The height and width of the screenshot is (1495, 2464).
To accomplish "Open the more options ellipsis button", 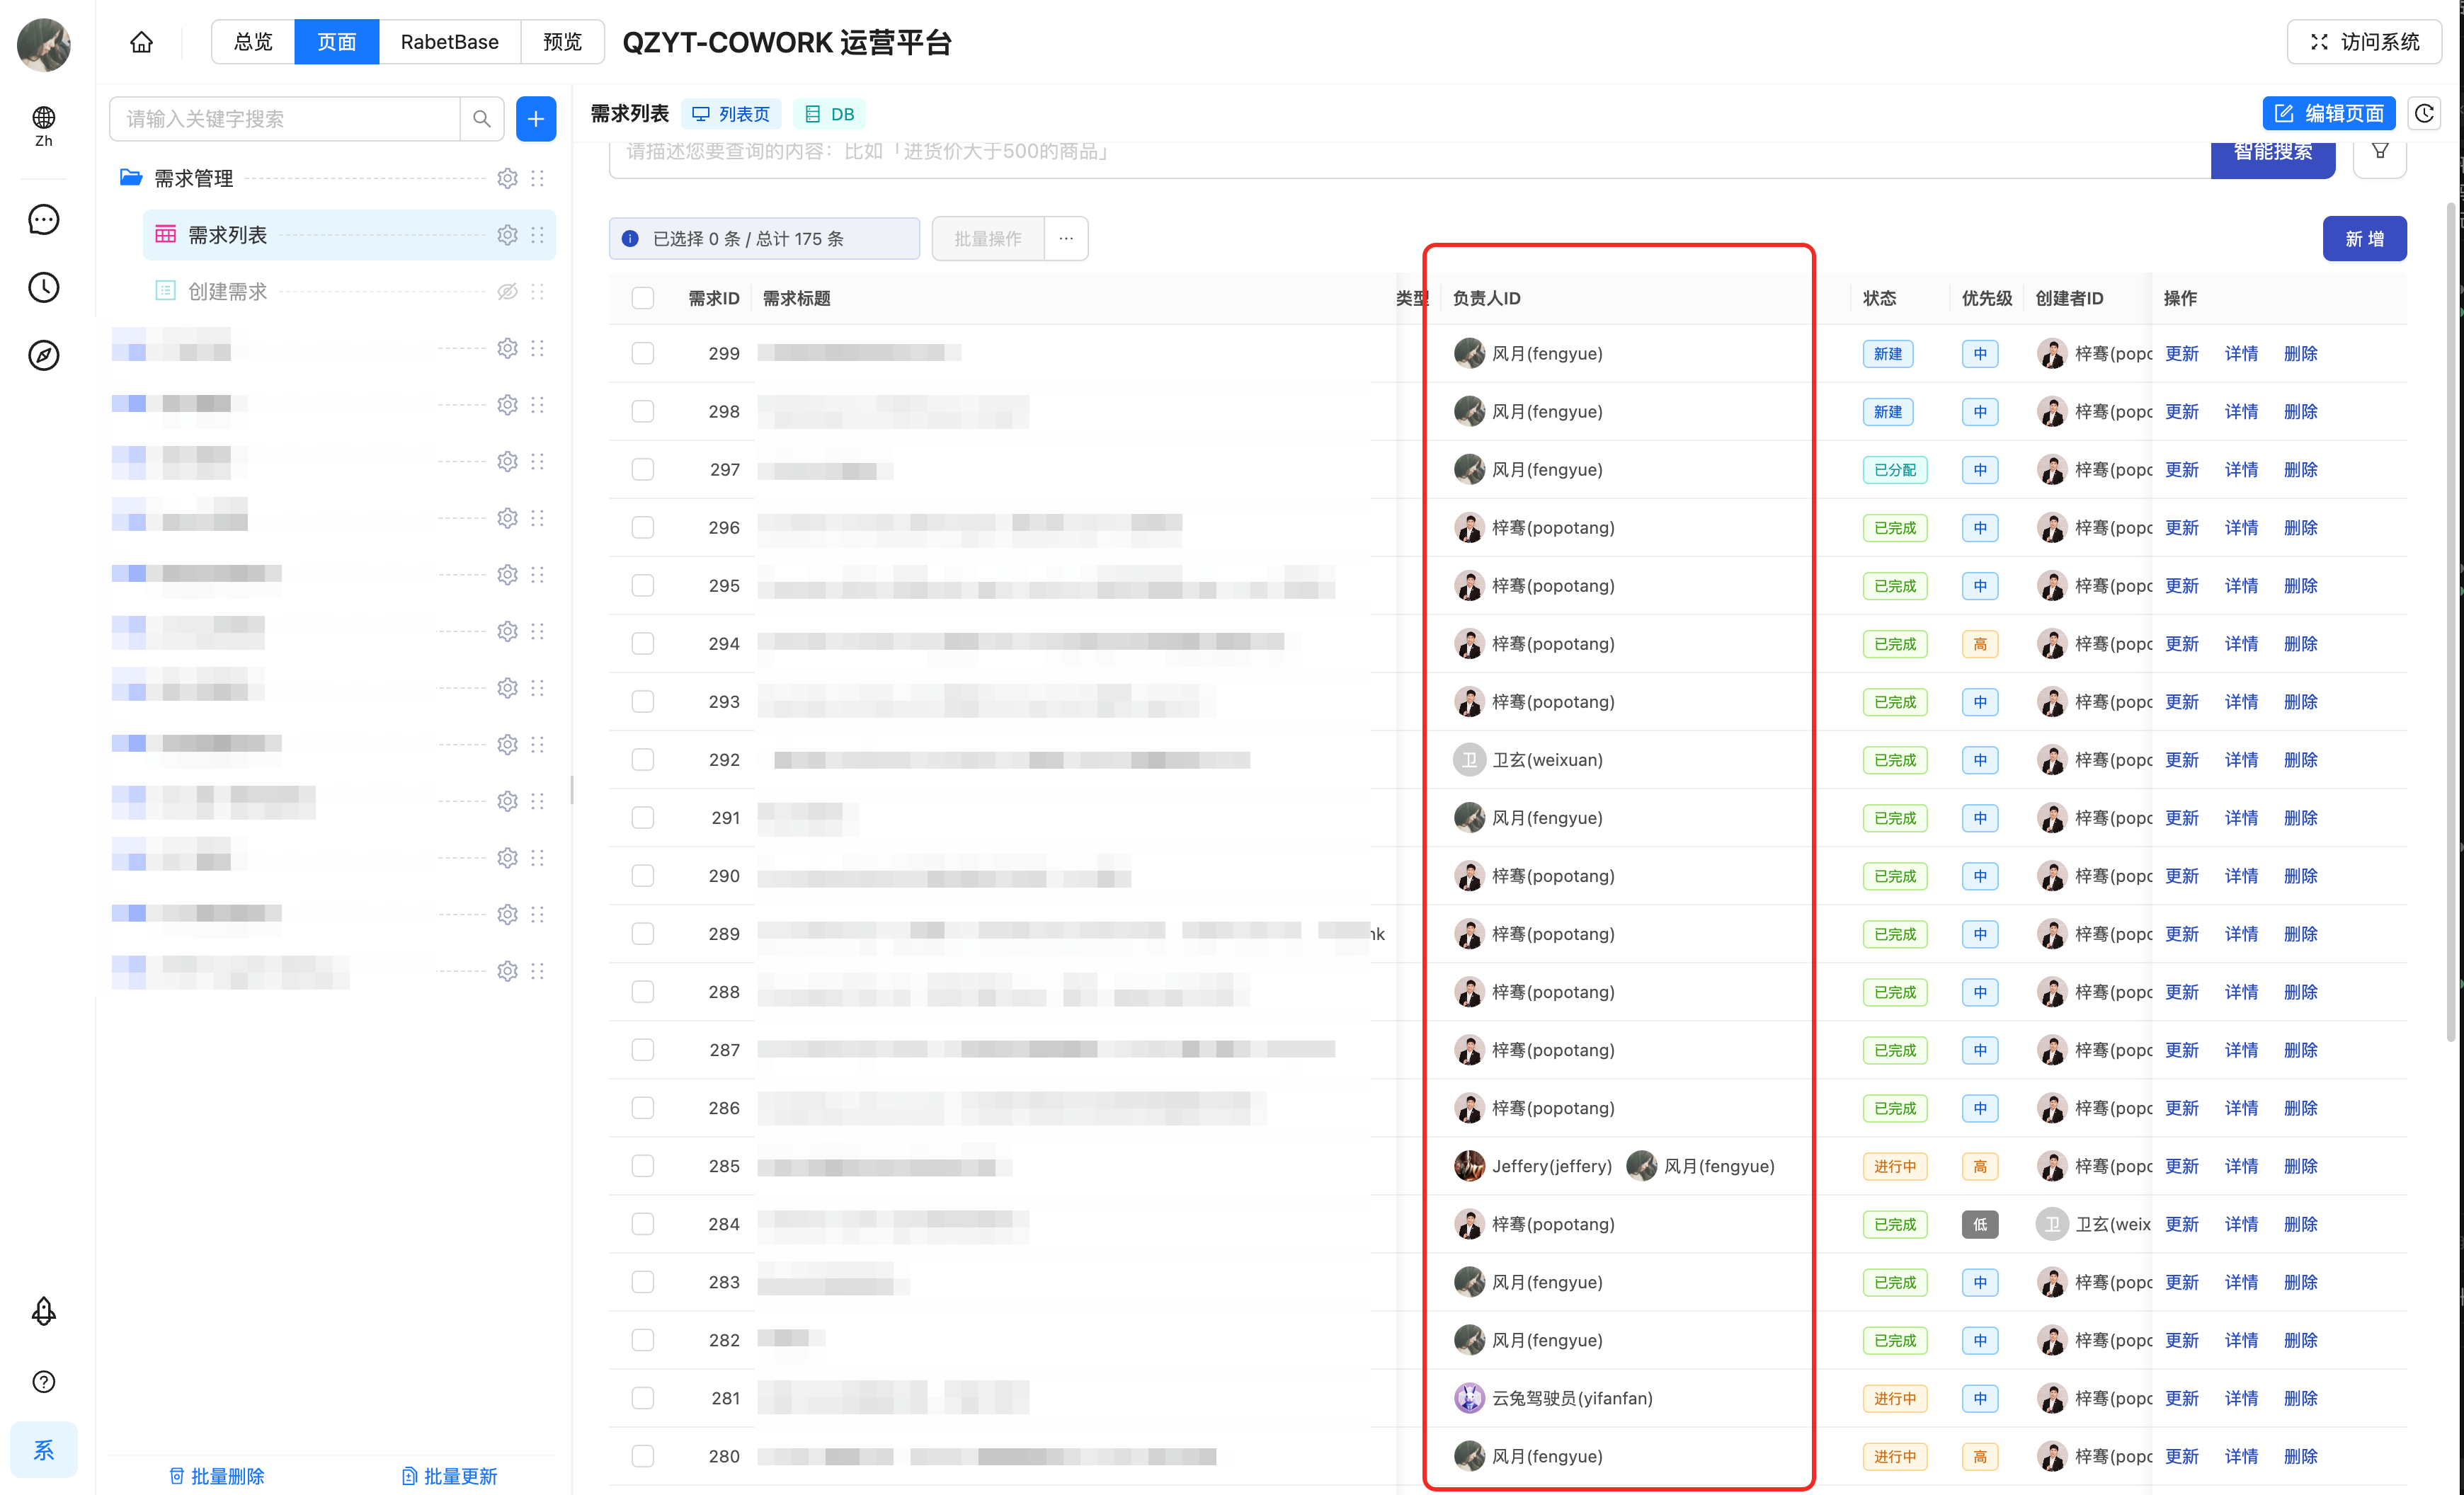I will [x=1066, y=238].
